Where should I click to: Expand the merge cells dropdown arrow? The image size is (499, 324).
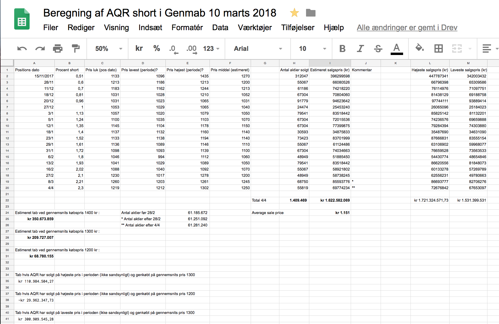point(470,49)
